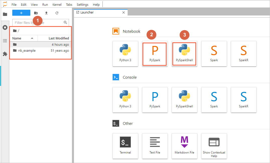The image size is (270, 163).
Task: Click the sort arrow beside the Name header
Action: coord(32,38)
